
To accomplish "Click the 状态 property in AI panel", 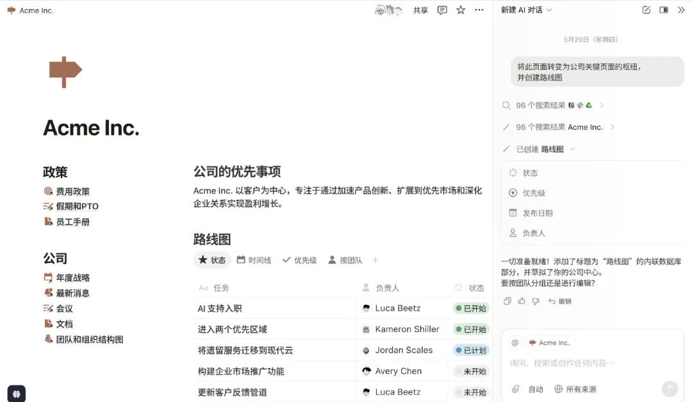I will click(523, 173).
